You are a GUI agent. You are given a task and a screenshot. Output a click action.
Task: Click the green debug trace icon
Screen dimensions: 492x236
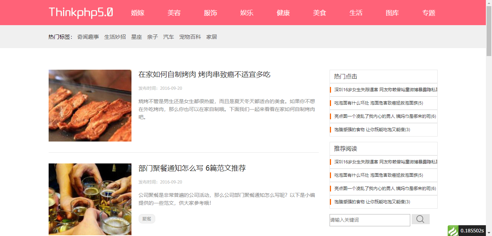point(453,231)
